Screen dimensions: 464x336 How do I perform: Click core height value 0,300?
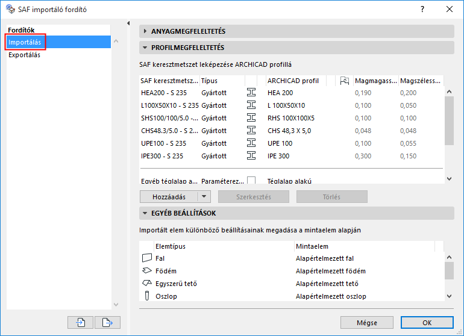(x=363, y=156)
